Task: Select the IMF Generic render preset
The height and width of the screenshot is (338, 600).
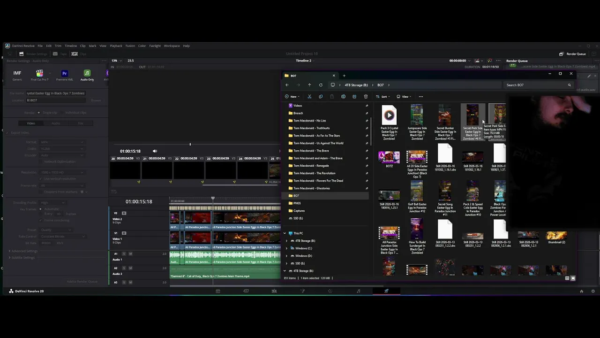Action: coord(17,75)
